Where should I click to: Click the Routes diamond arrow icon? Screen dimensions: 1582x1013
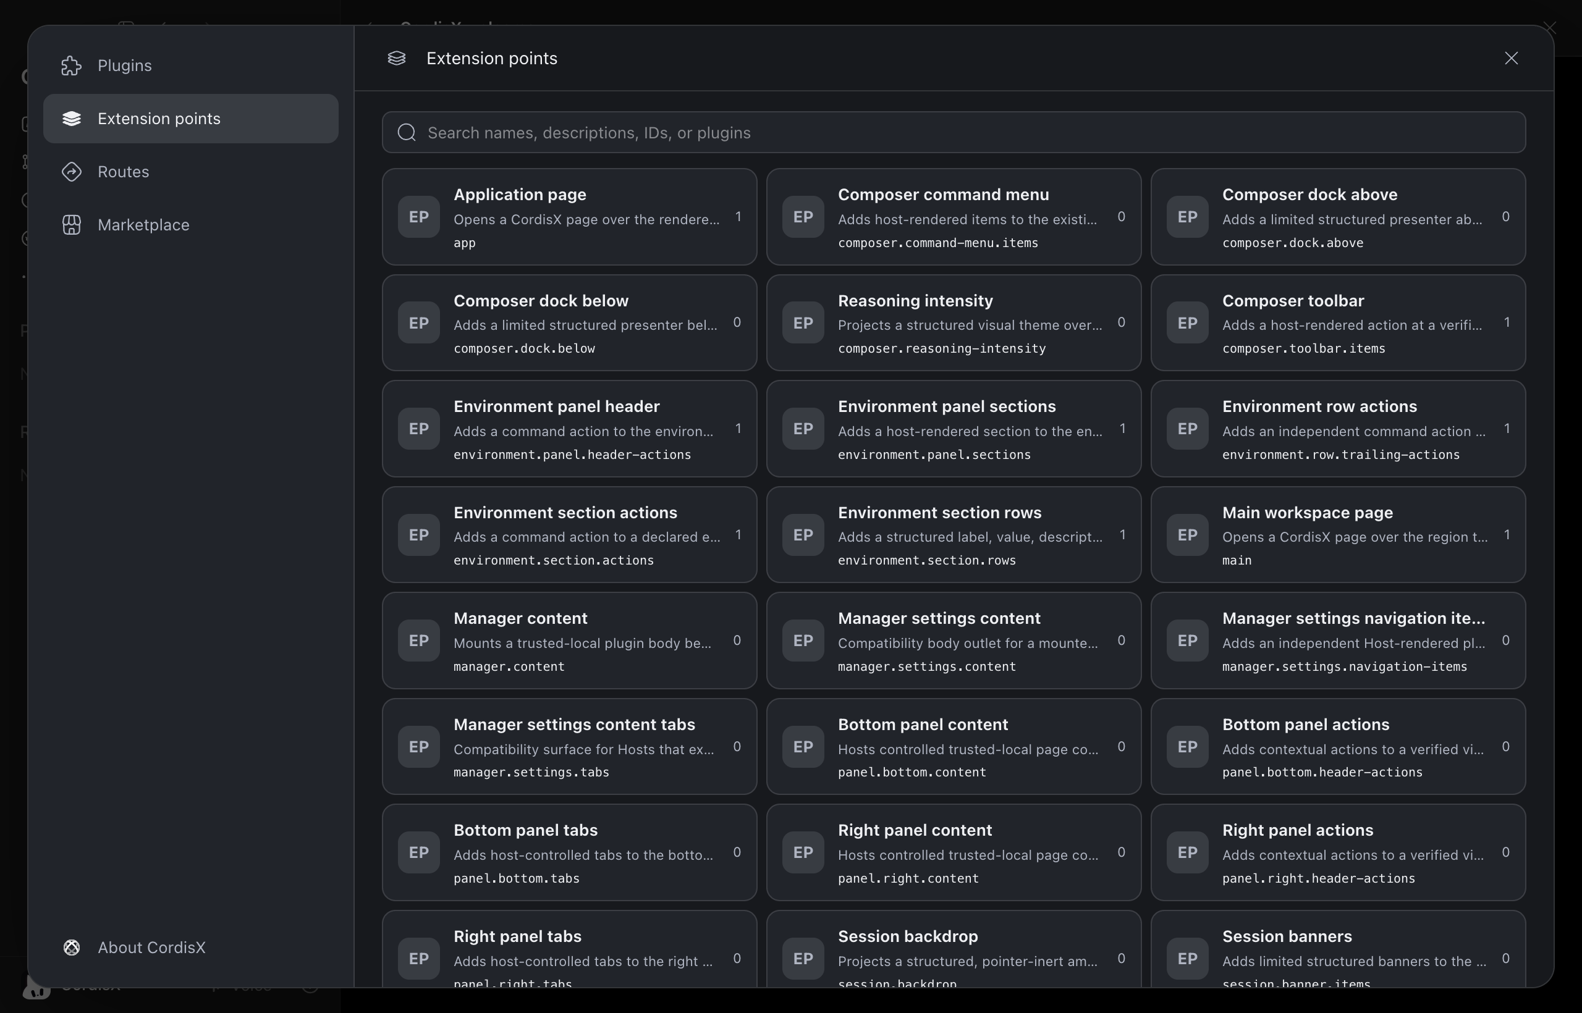pyautogui.click(x=72, y=172)
